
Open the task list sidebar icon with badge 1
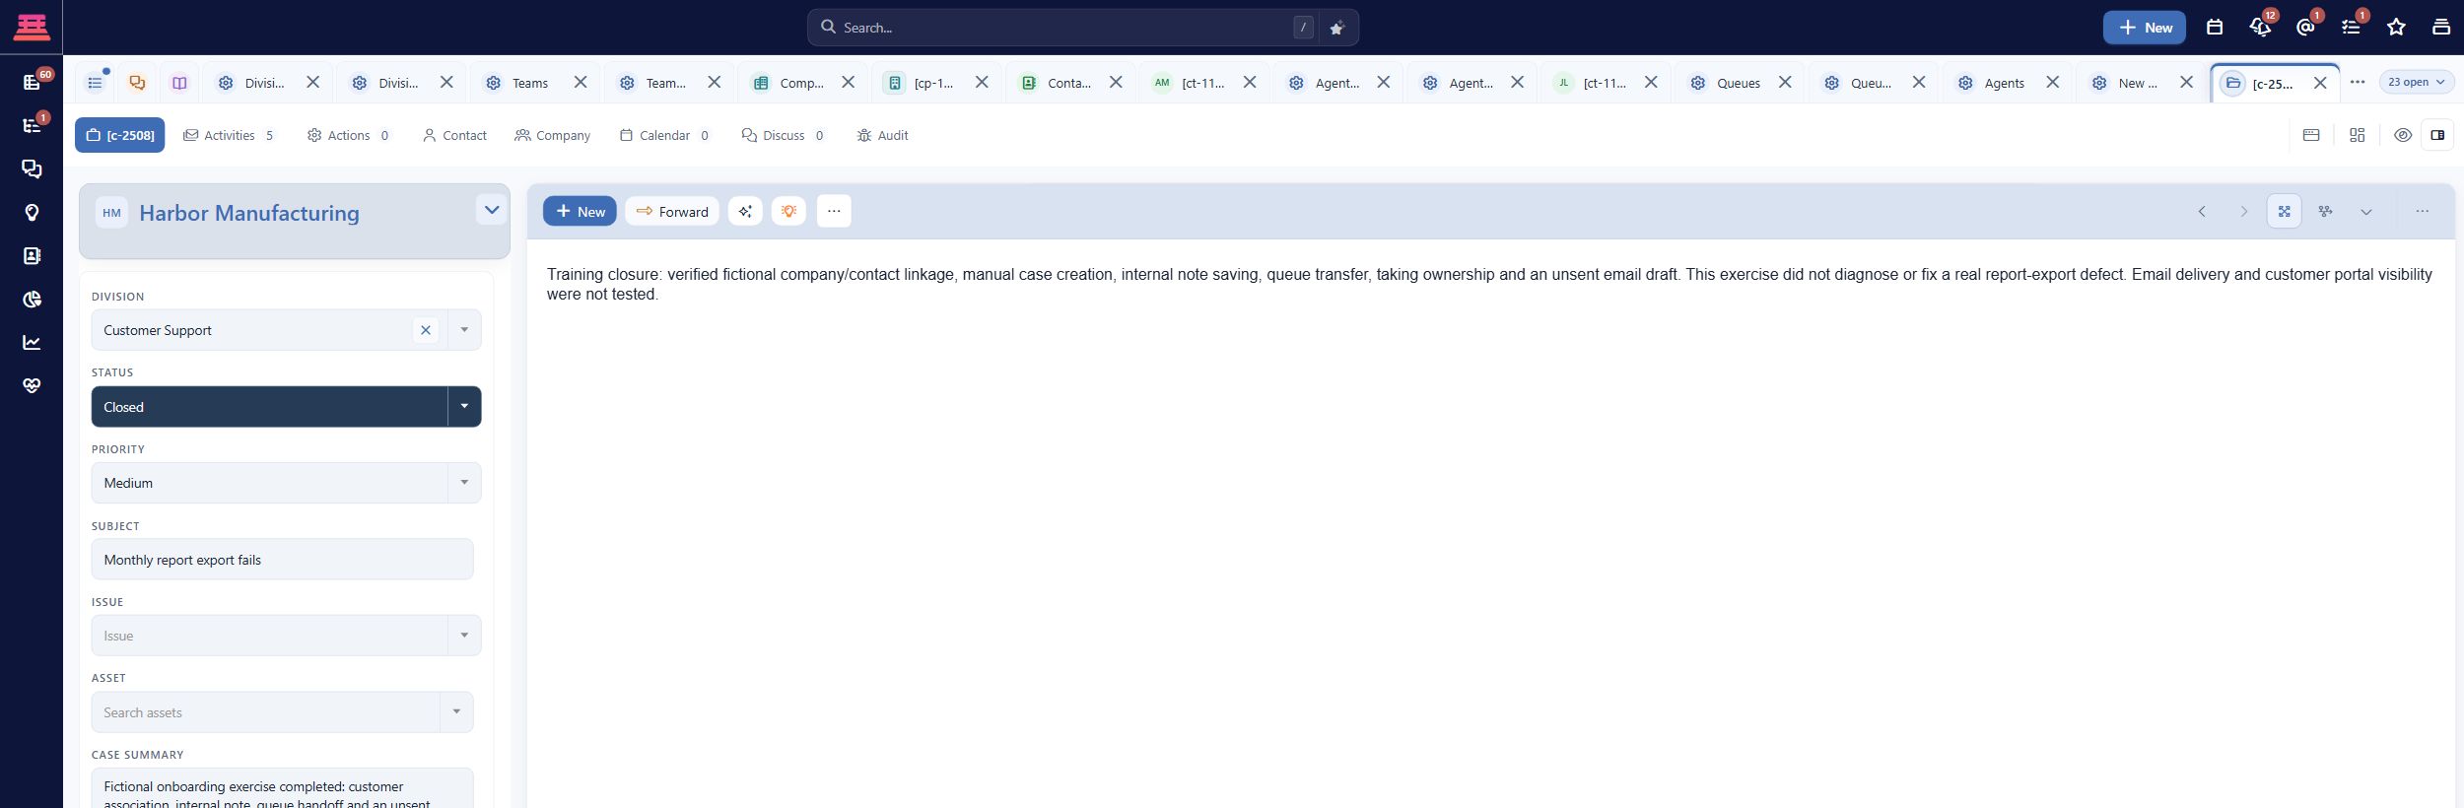pyautogui.click(x=32, y=125)
